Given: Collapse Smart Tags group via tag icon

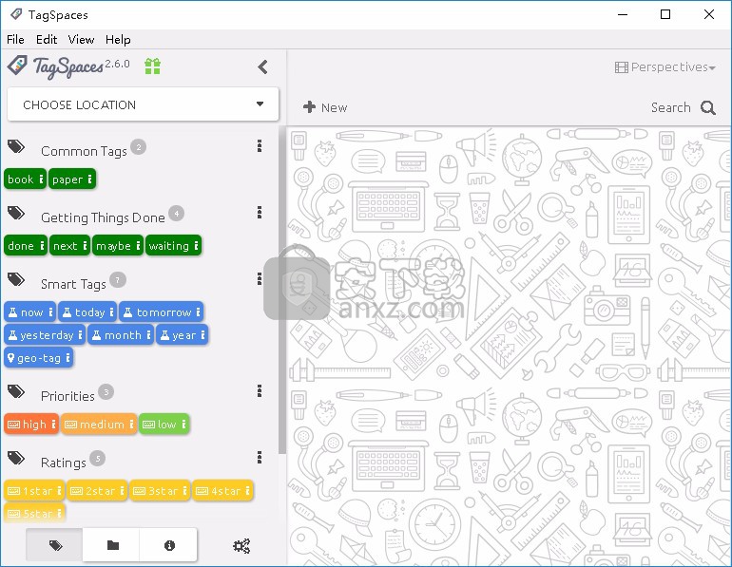Looking at the screenshot, I should click(16, 280).
